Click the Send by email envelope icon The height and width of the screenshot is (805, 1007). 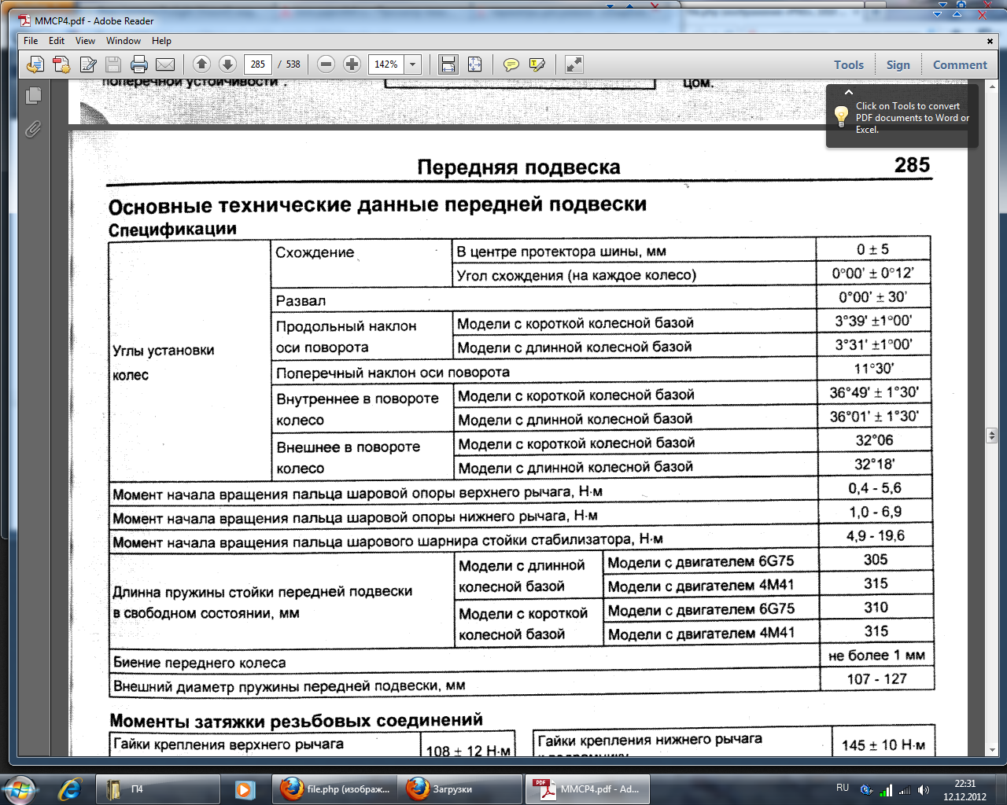pos(165,64)
